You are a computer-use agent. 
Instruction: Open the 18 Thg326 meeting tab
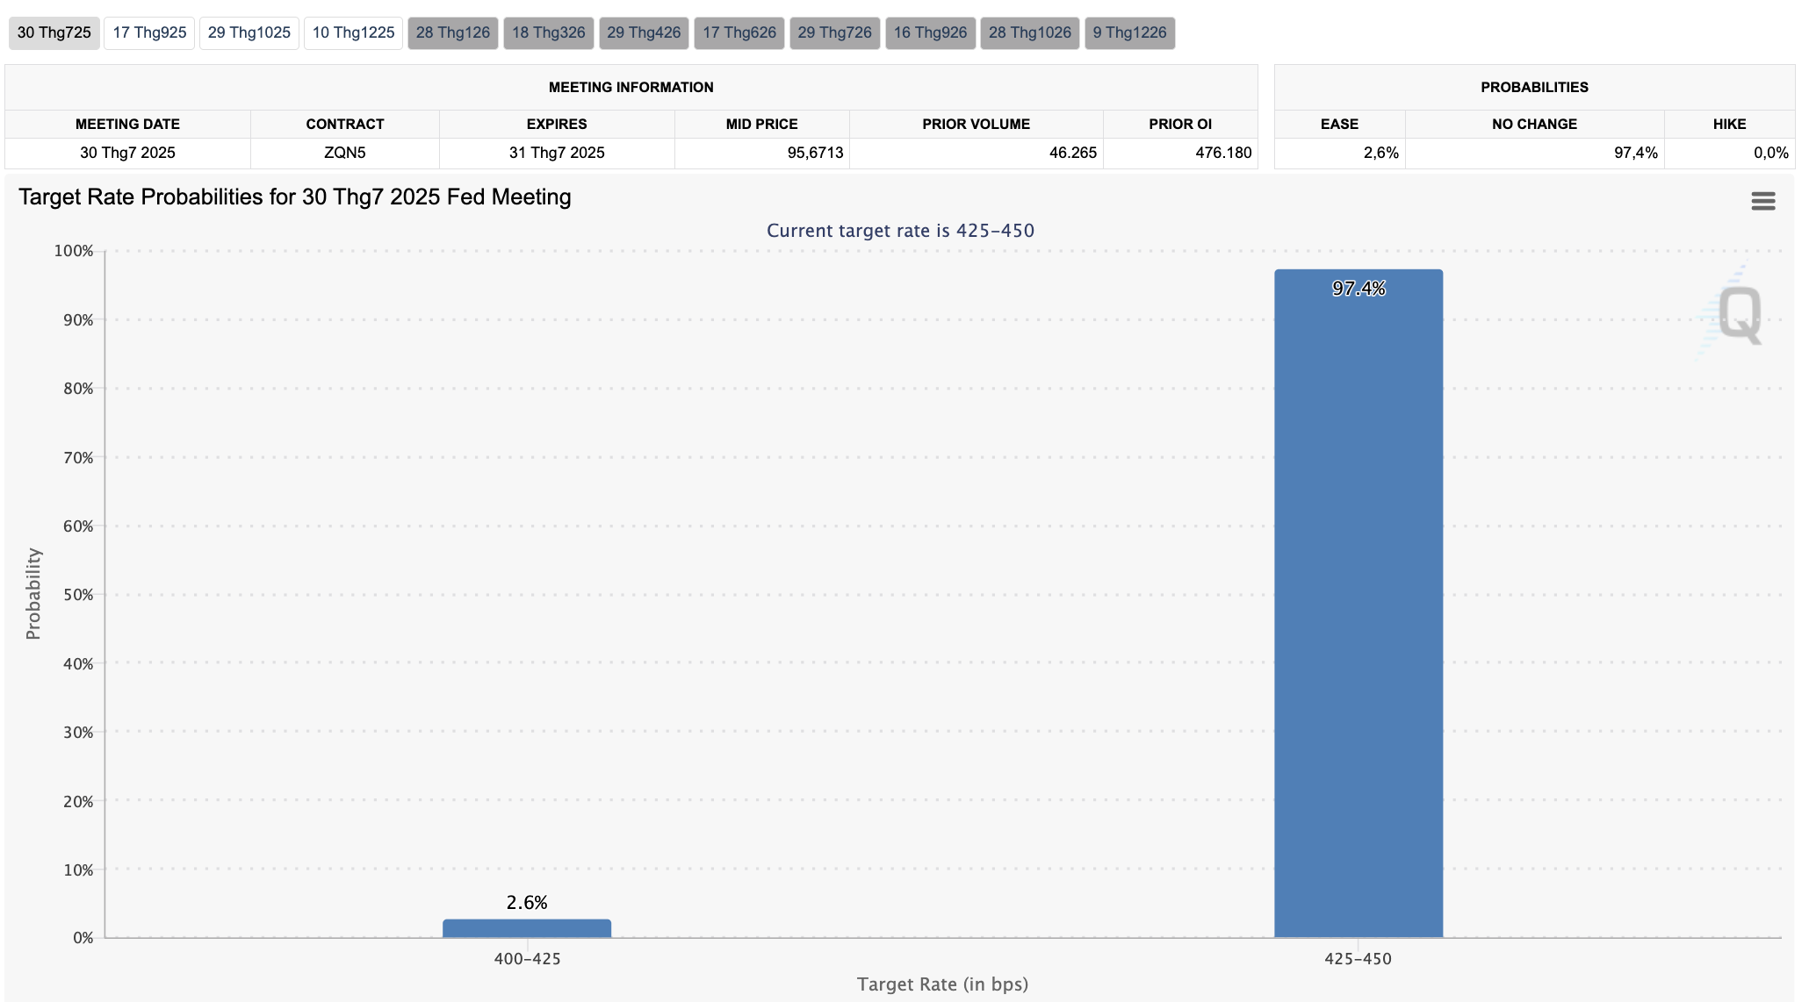[548, 33]
